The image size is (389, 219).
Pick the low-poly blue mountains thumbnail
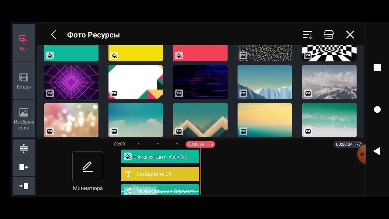(x=265, y=82)
